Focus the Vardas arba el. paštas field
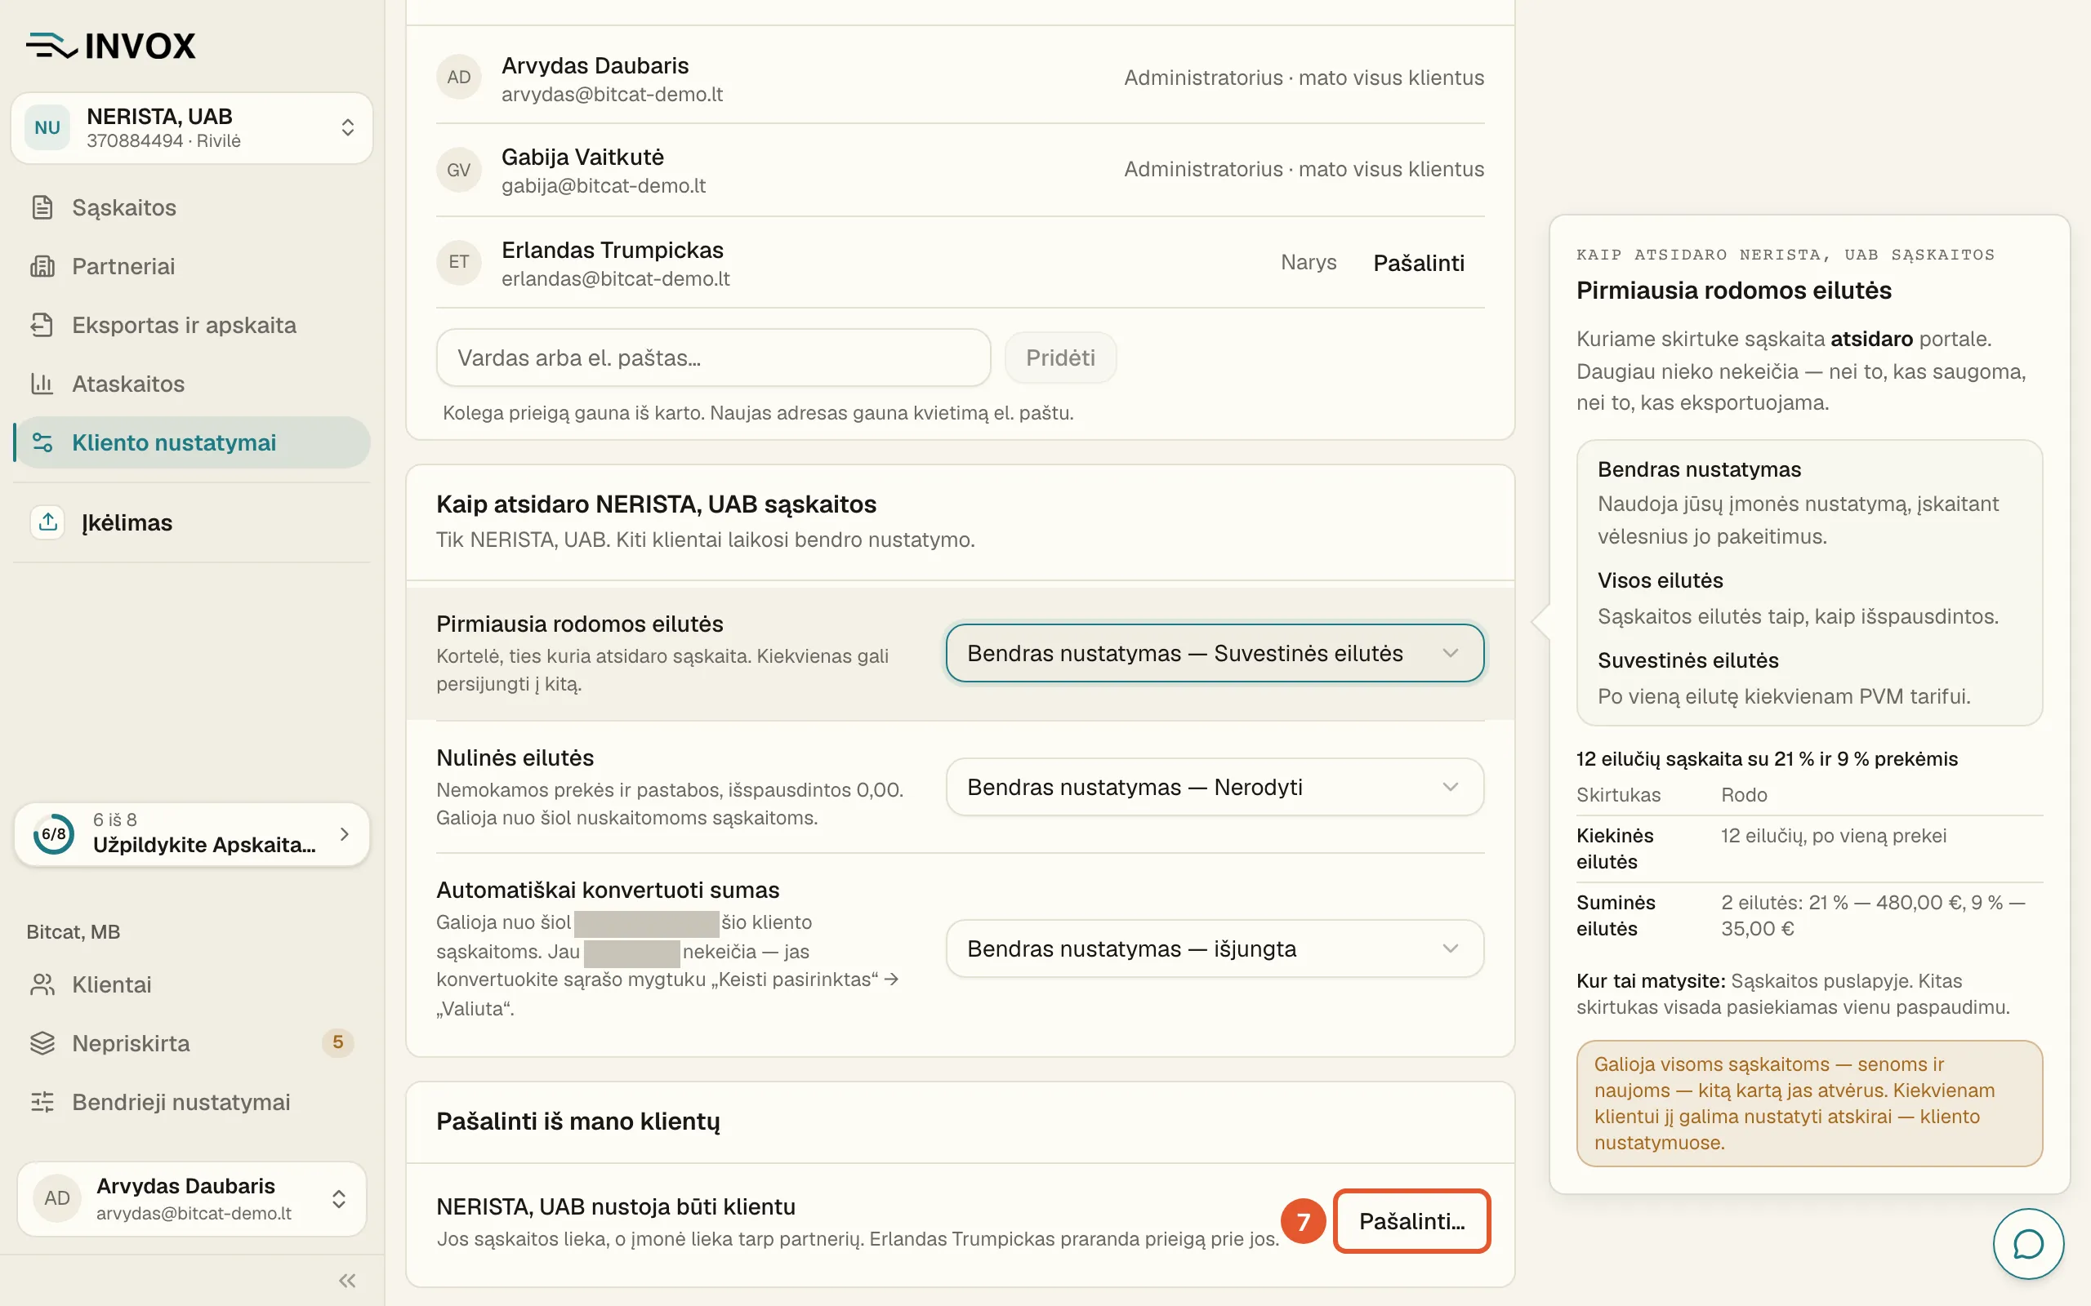2091x1306 pixels. (x=713, y=358)
